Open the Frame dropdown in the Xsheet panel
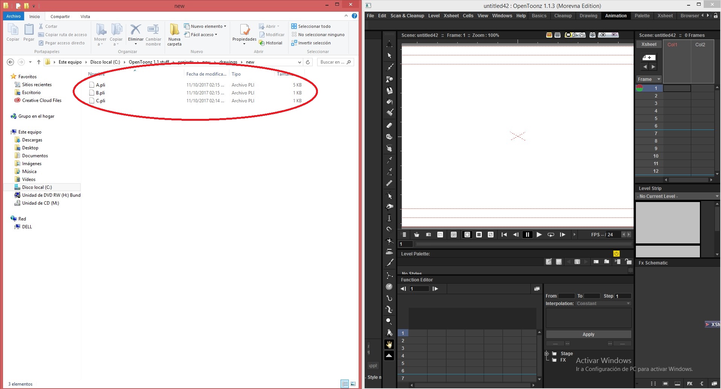Image resolution: width=721 pixels, height=389 pixels. pos(649,79)
